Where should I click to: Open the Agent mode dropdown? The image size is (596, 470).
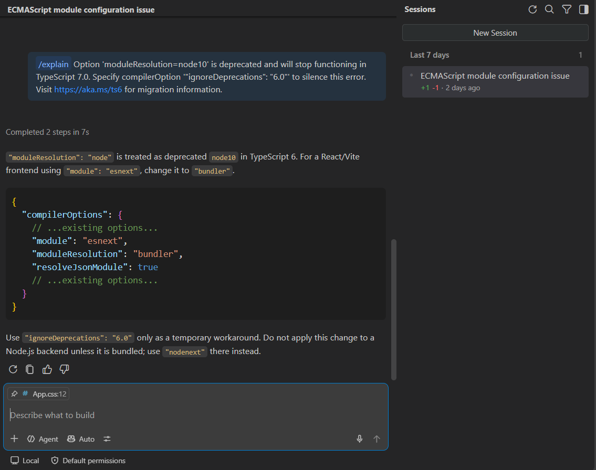pyautogui.click(x=43, y=439)
